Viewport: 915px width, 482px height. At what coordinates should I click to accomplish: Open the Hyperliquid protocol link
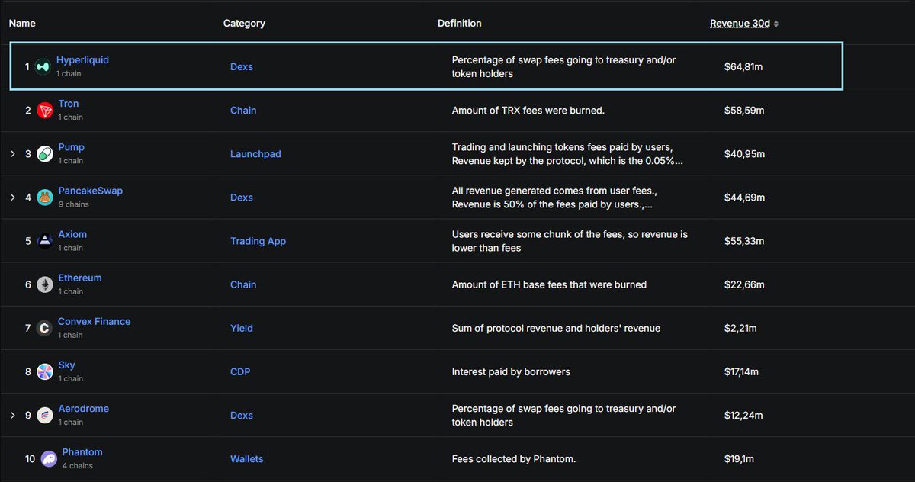[x=82, y=60]
